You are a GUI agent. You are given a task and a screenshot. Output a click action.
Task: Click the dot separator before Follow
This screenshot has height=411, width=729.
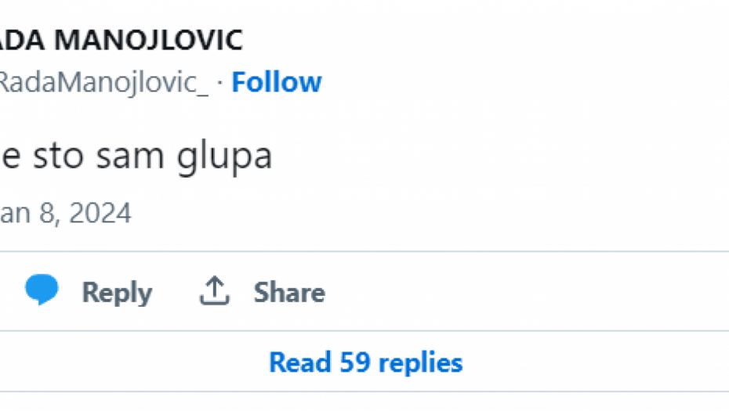[x=221, y=83]
